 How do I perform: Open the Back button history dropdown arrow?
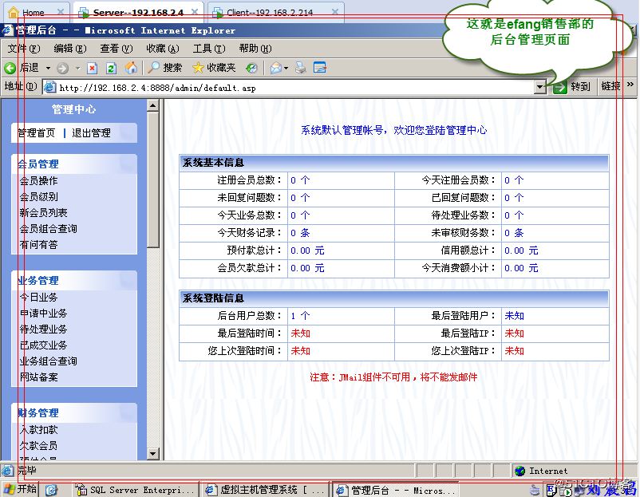48,68
